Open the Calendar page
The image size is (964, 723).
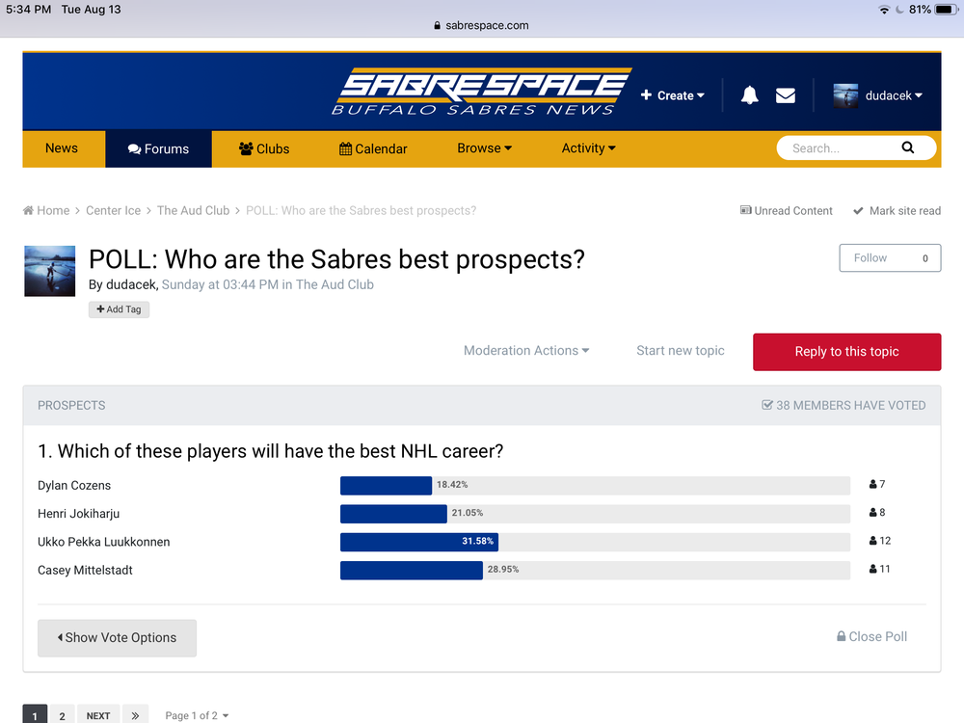click(373, 148)
